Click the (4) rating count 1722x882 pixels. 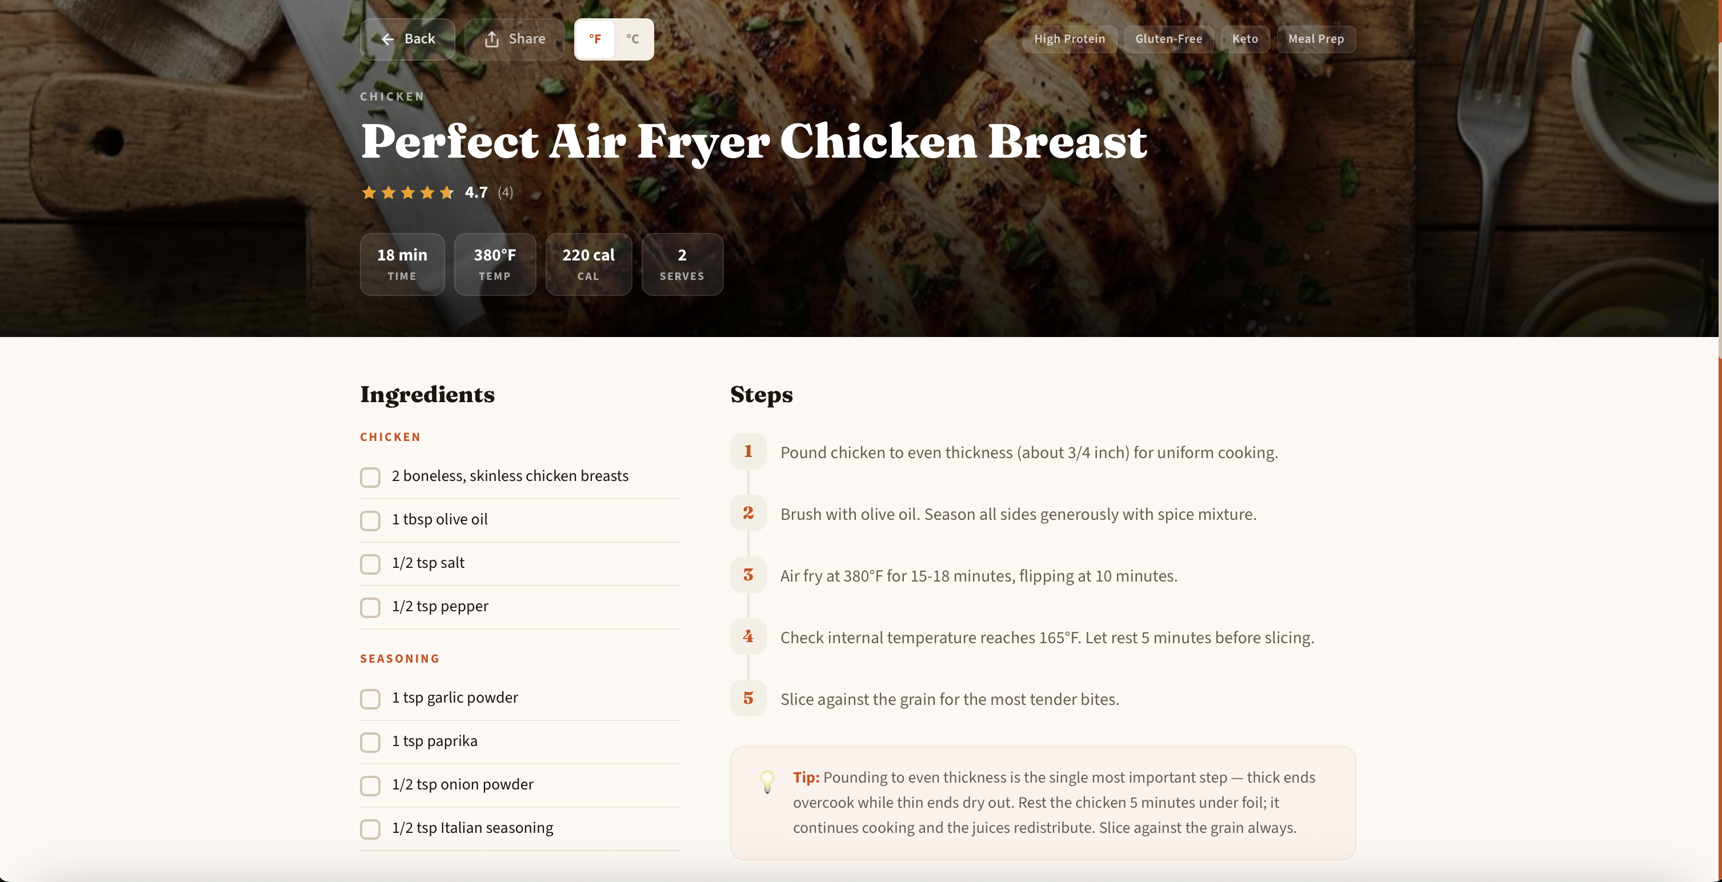504,193
